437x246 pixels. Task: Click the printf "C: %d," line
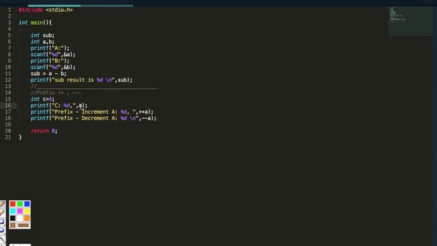(x=59, y=105)
